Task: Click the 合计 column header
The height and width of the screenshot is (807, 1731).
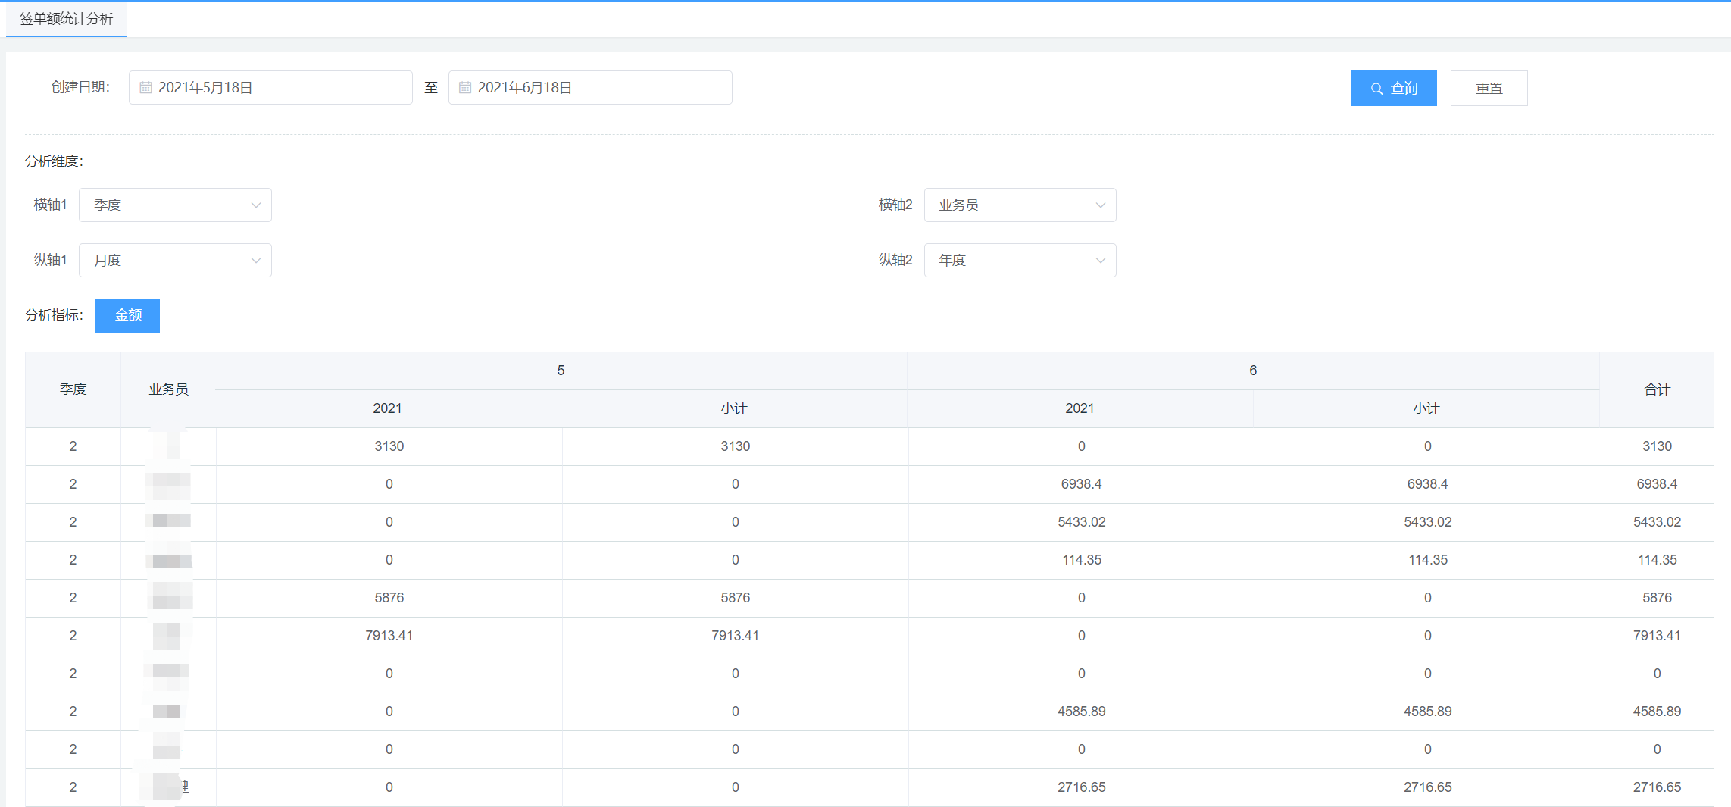Action: 1657,389
